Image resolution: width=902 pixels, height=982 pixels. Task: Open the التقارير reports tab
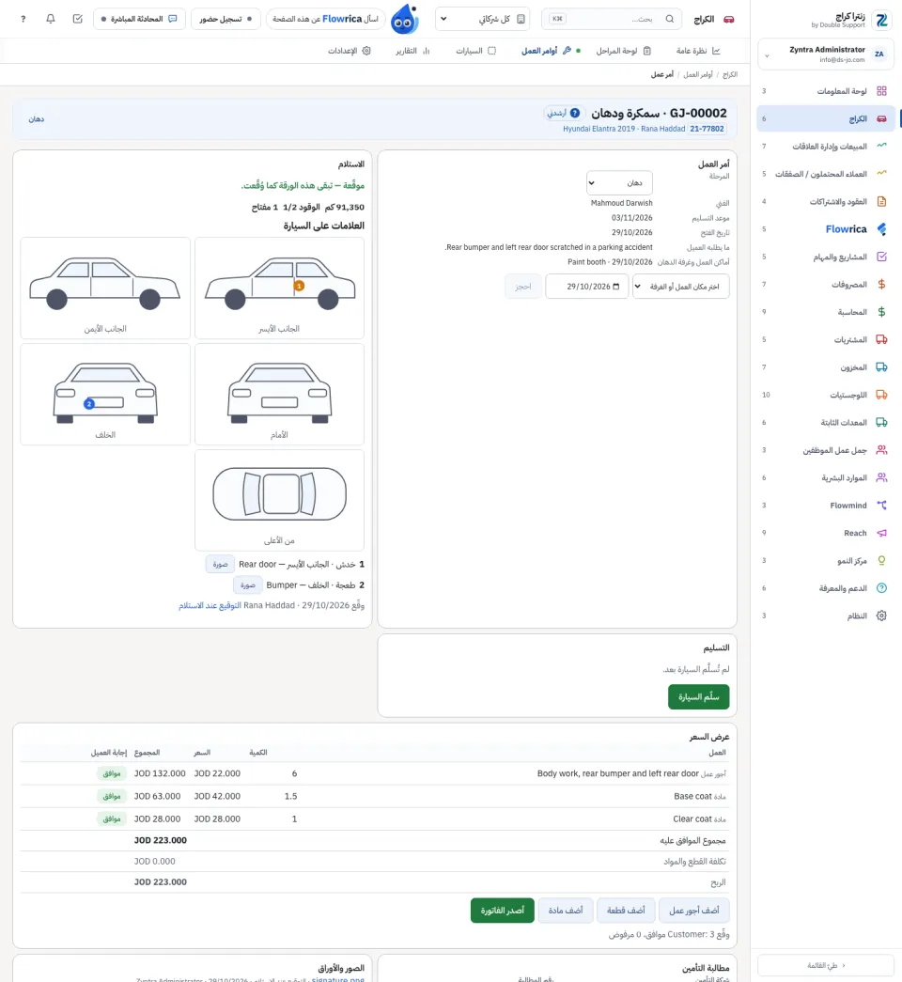pos(412,51)
